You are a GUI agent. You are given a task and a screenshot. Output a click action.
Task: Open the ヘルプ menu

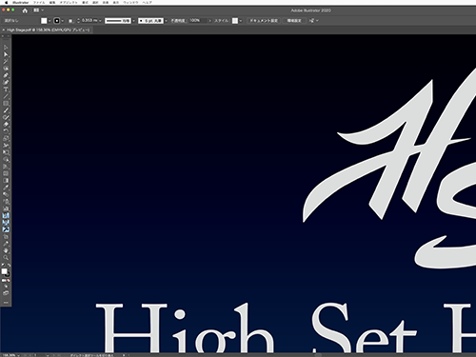coord(147,3)
